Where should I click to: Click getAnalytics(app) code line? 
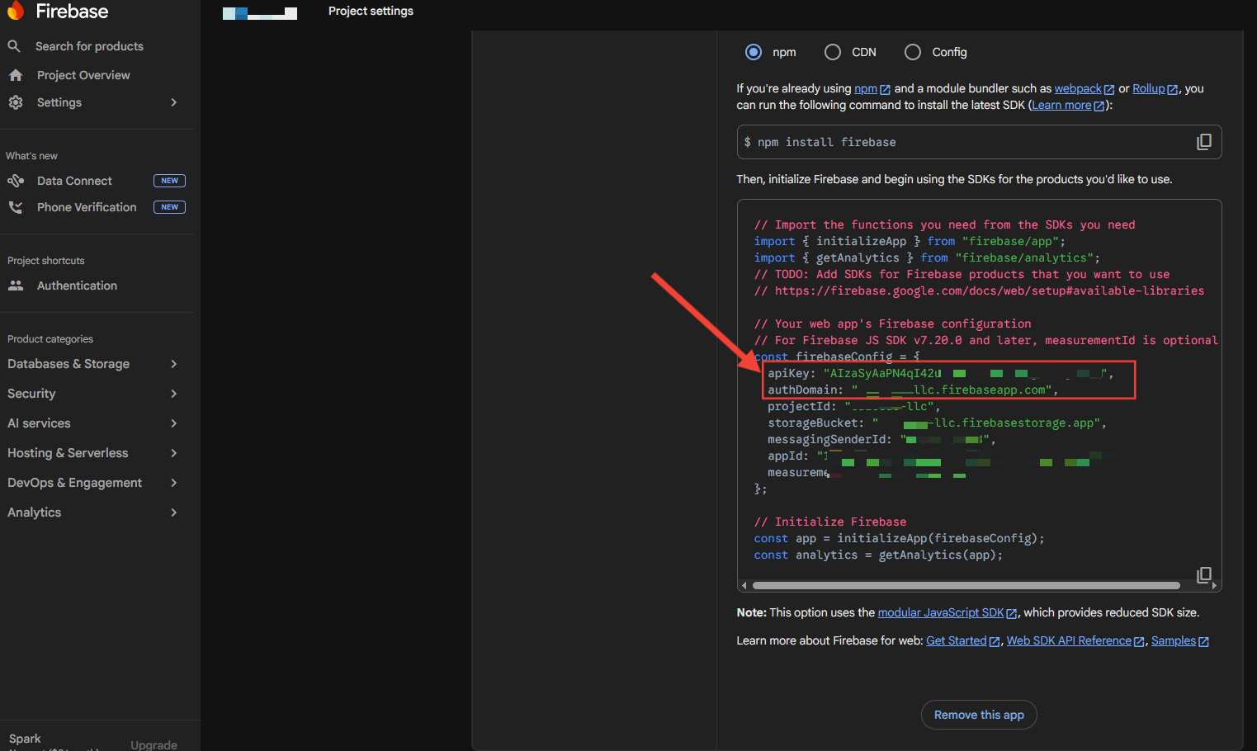[x=878, y=555]
